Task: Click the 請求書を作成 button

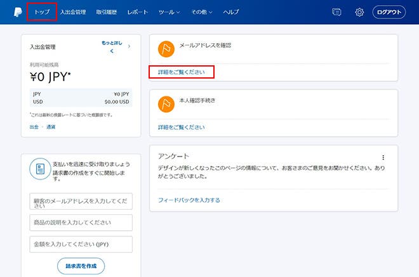Action: point(81,266)
